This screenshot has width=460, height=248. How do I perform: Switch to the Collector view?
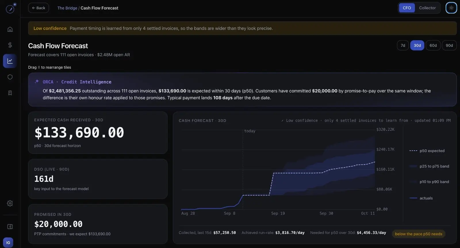(427, 8)
